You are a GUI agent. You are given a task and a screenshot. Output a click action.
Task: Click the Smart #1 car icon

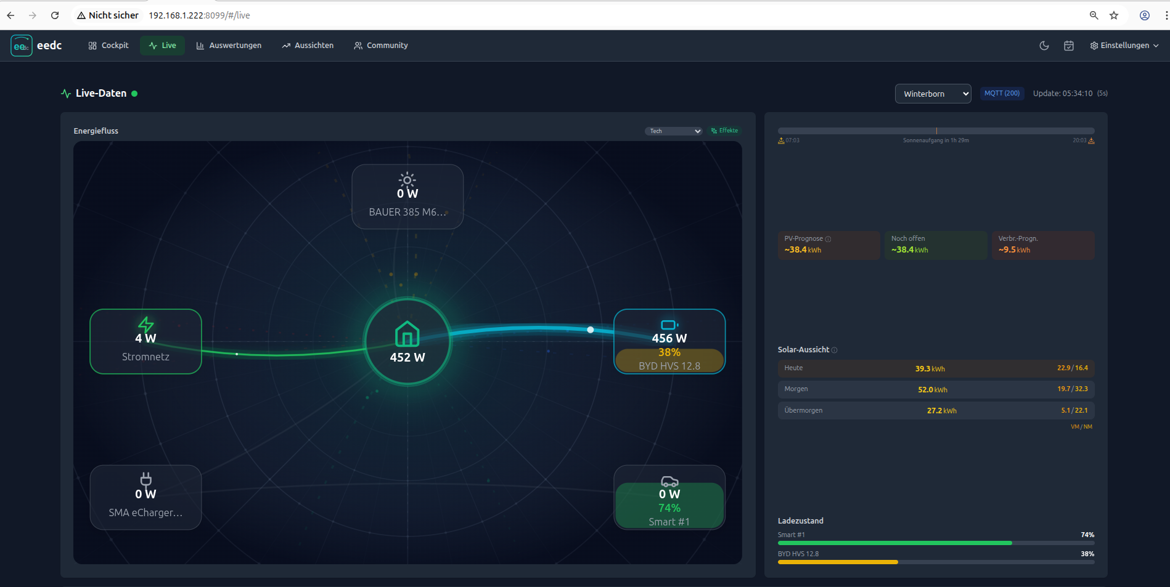[x=669, y=481]
